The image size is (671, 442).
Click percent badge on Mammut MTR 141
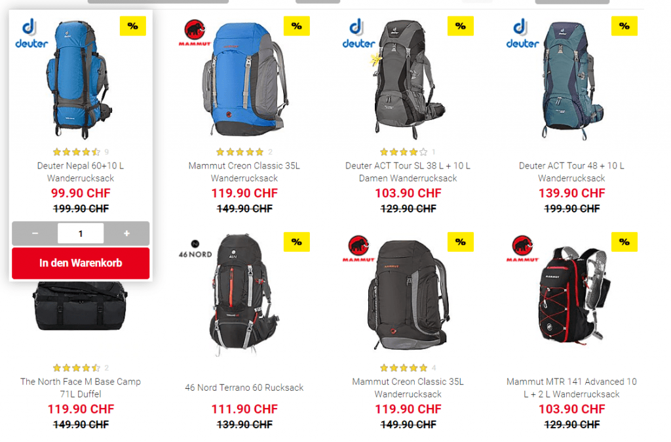coord(624,241)
